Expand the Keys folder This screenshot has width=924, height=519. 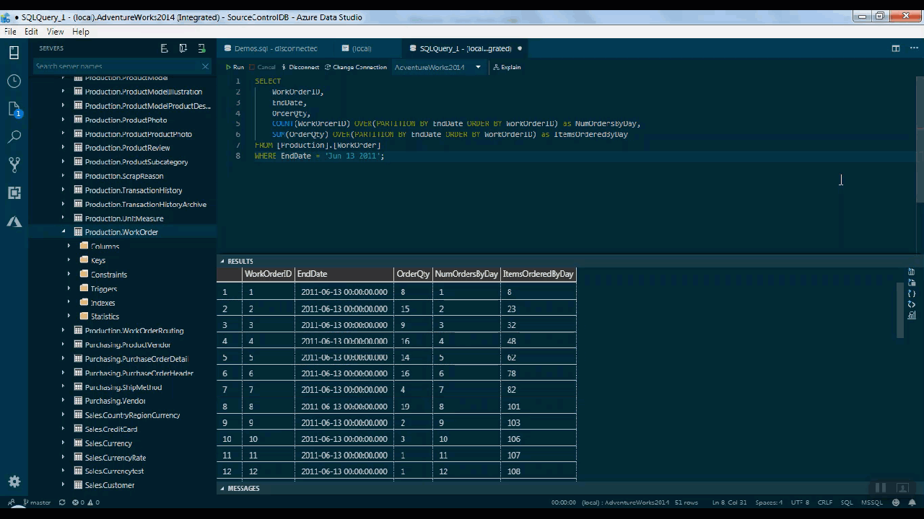[69, 260]
